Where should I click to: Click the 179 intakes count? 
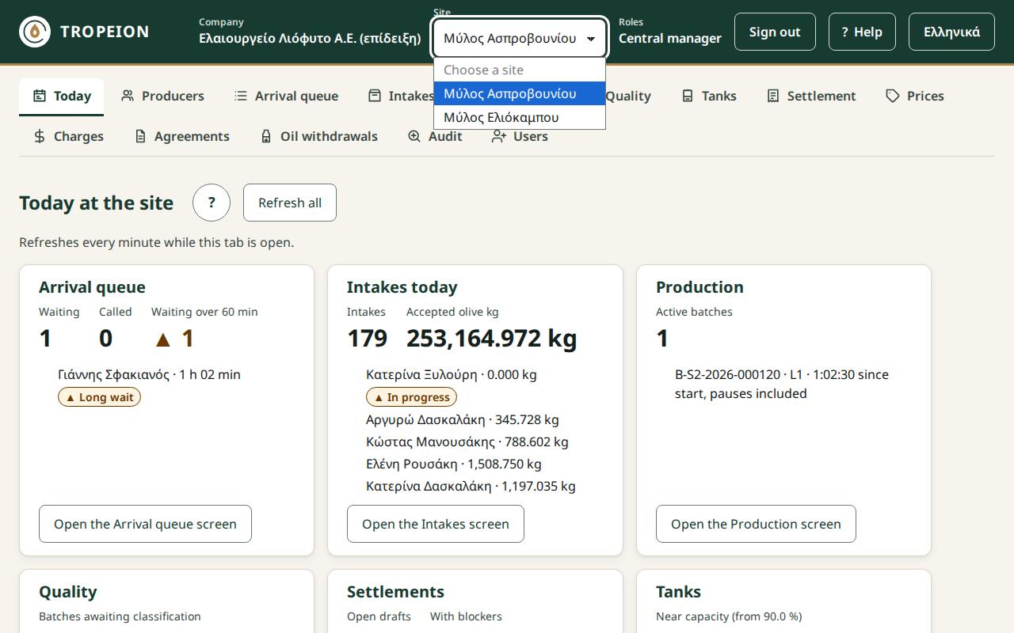367,338
